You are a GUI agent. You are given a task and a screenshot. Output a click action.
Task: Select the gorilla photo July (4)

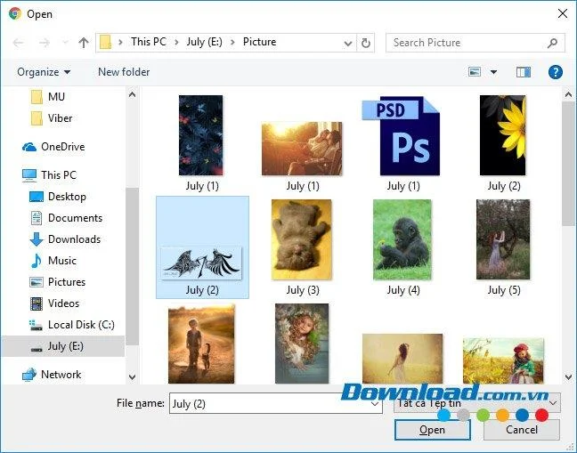[x=402, y=239]
